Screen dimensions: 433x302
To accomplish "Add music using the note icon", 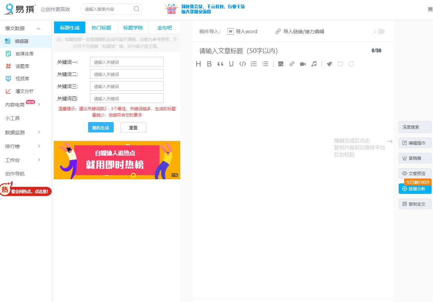I will point(314,64).
